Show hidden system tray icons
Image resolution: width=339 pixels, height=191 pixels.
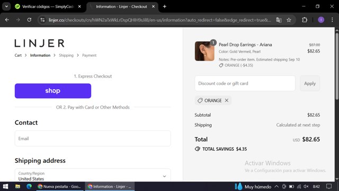point(276,186)
